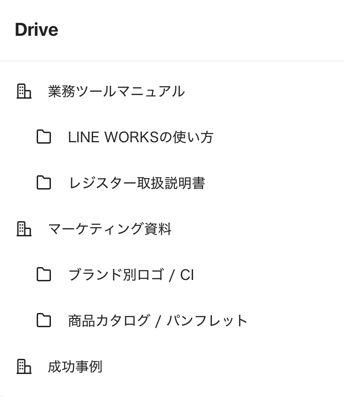Collapse the 業務ツールマニュアル folder group
The height and width of the screenshot is (413, 344).
24,91
